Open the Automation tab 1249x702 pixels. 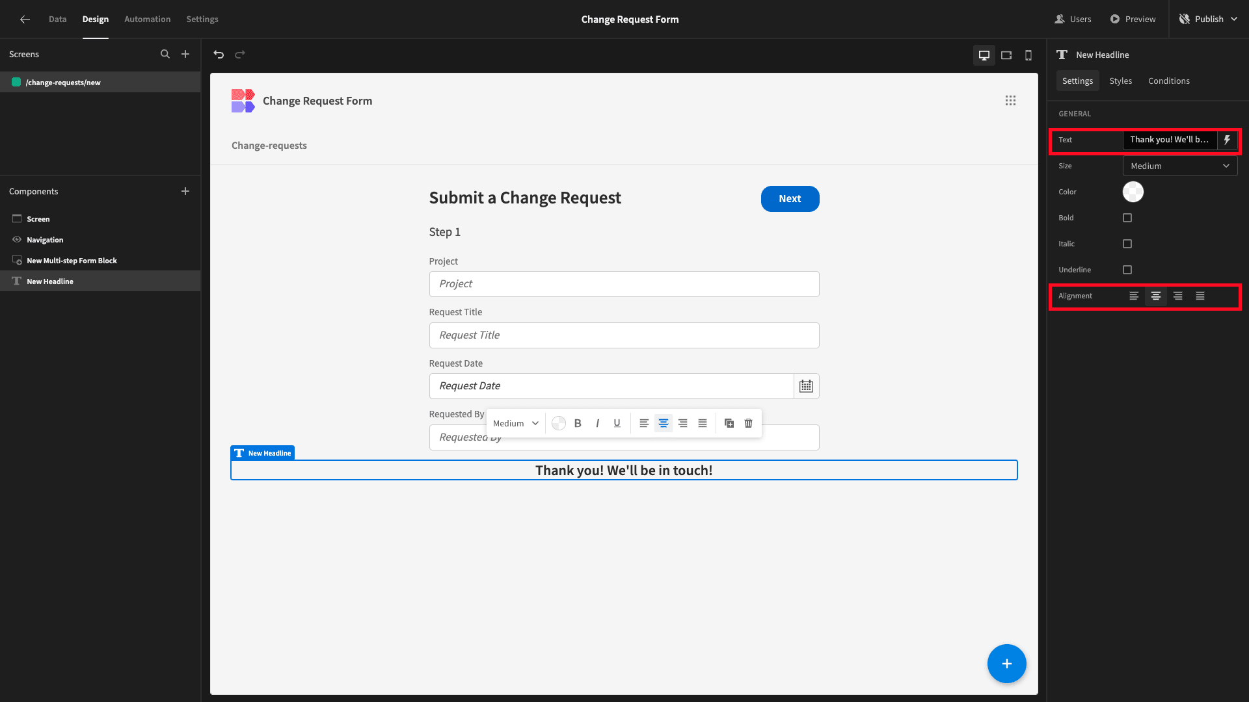[x=148, y=19]
